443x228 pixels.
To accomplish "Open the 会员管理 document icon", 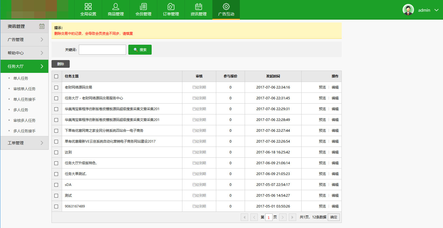I will pos(143,7).
